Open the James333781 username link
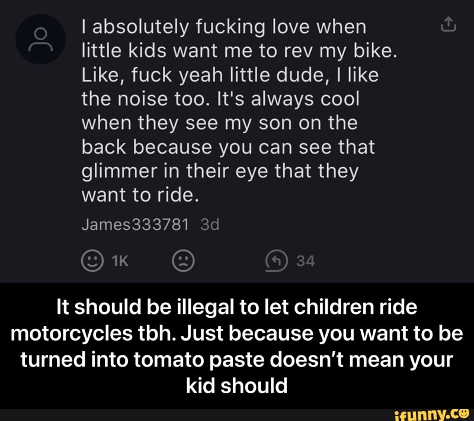The height and width of the screenshot is (421, 474). (x=135, y=225)
